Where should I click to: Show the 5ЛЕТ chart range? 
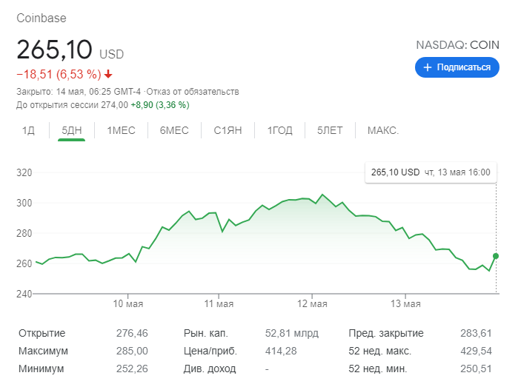(x=330, y=131)
